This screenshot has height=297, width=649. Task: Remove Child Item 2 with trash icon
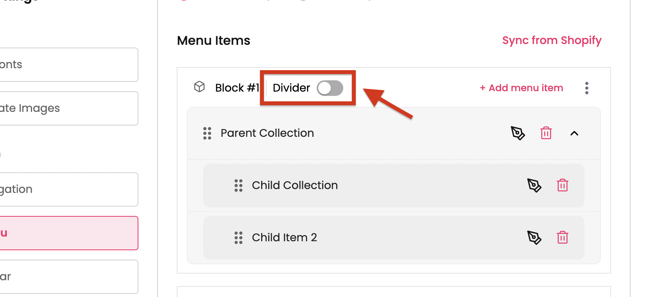[562, 237]
